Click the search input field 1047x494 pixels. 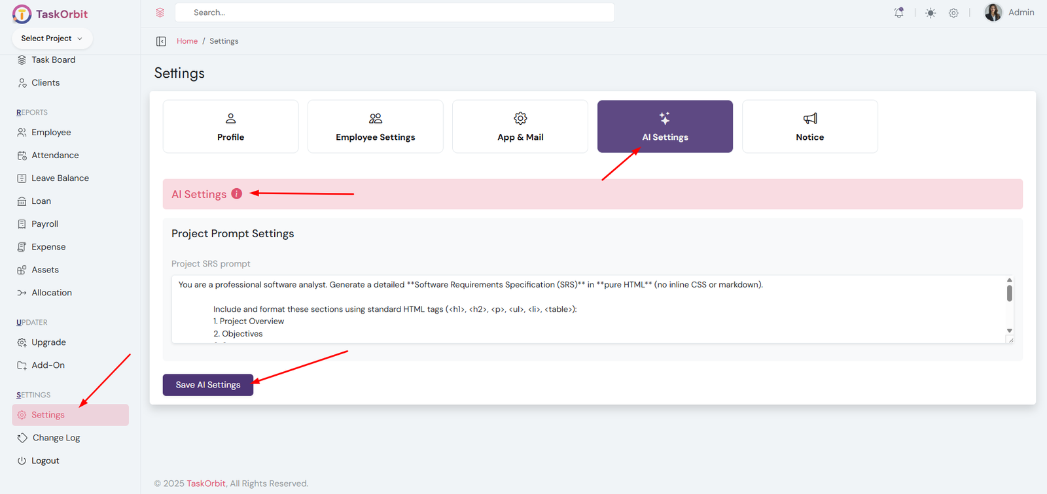[395, 12]
